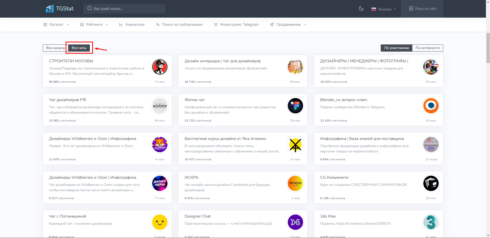Open Чат с Логомашиной smiley avatar
Viewport: 490px width, 238px height.
click(160, 222)
